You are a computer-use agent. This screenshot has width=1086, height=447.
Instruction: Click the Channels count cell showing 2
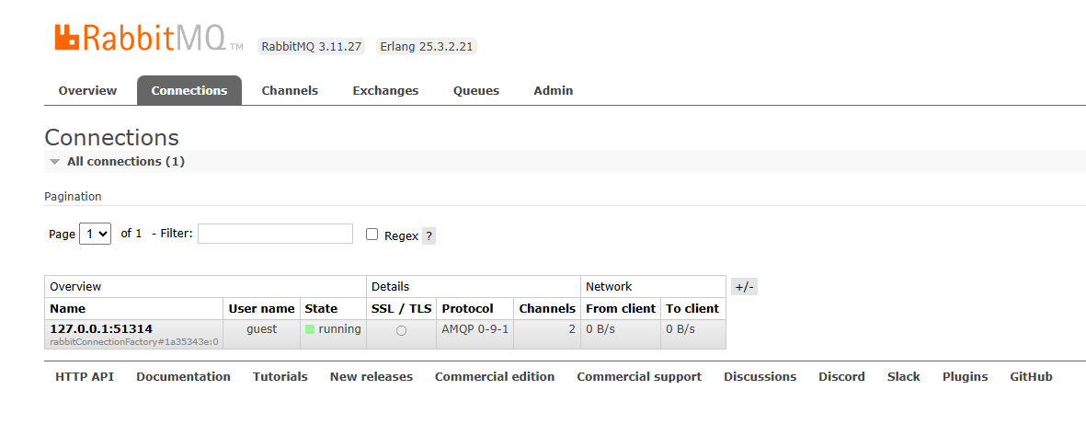[x=547, y=334]
